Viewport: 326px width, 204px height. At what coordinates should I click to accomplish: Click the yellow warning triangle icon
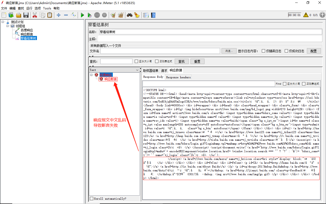(x=306, y=15)
